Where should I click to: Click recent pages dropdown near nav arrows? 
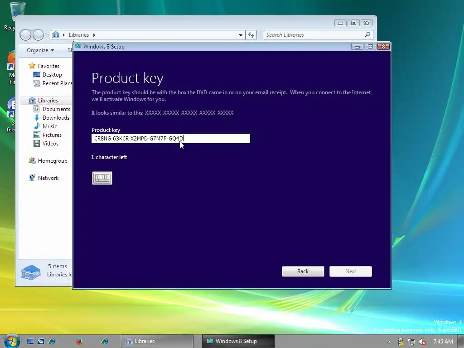tap(47, 35)
